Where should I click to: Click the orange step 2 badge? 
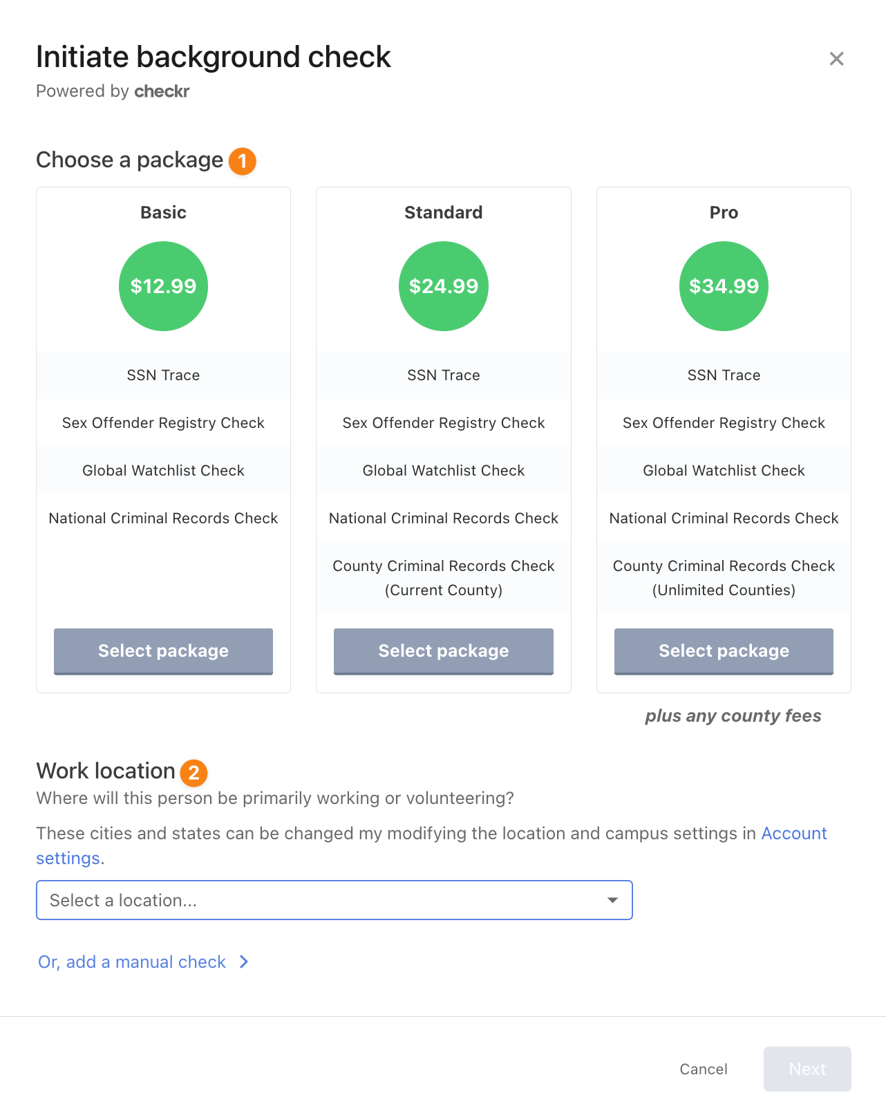[x=194, y=773]
